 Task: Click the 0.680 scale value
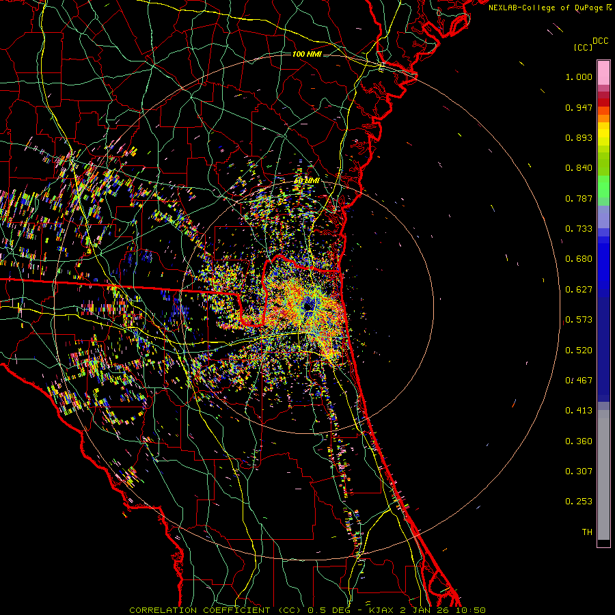point(579,259)
